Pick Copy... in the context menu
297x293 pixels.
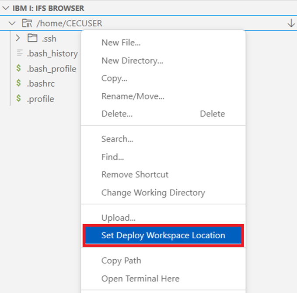pyautogui.click(x=114, y=78)
